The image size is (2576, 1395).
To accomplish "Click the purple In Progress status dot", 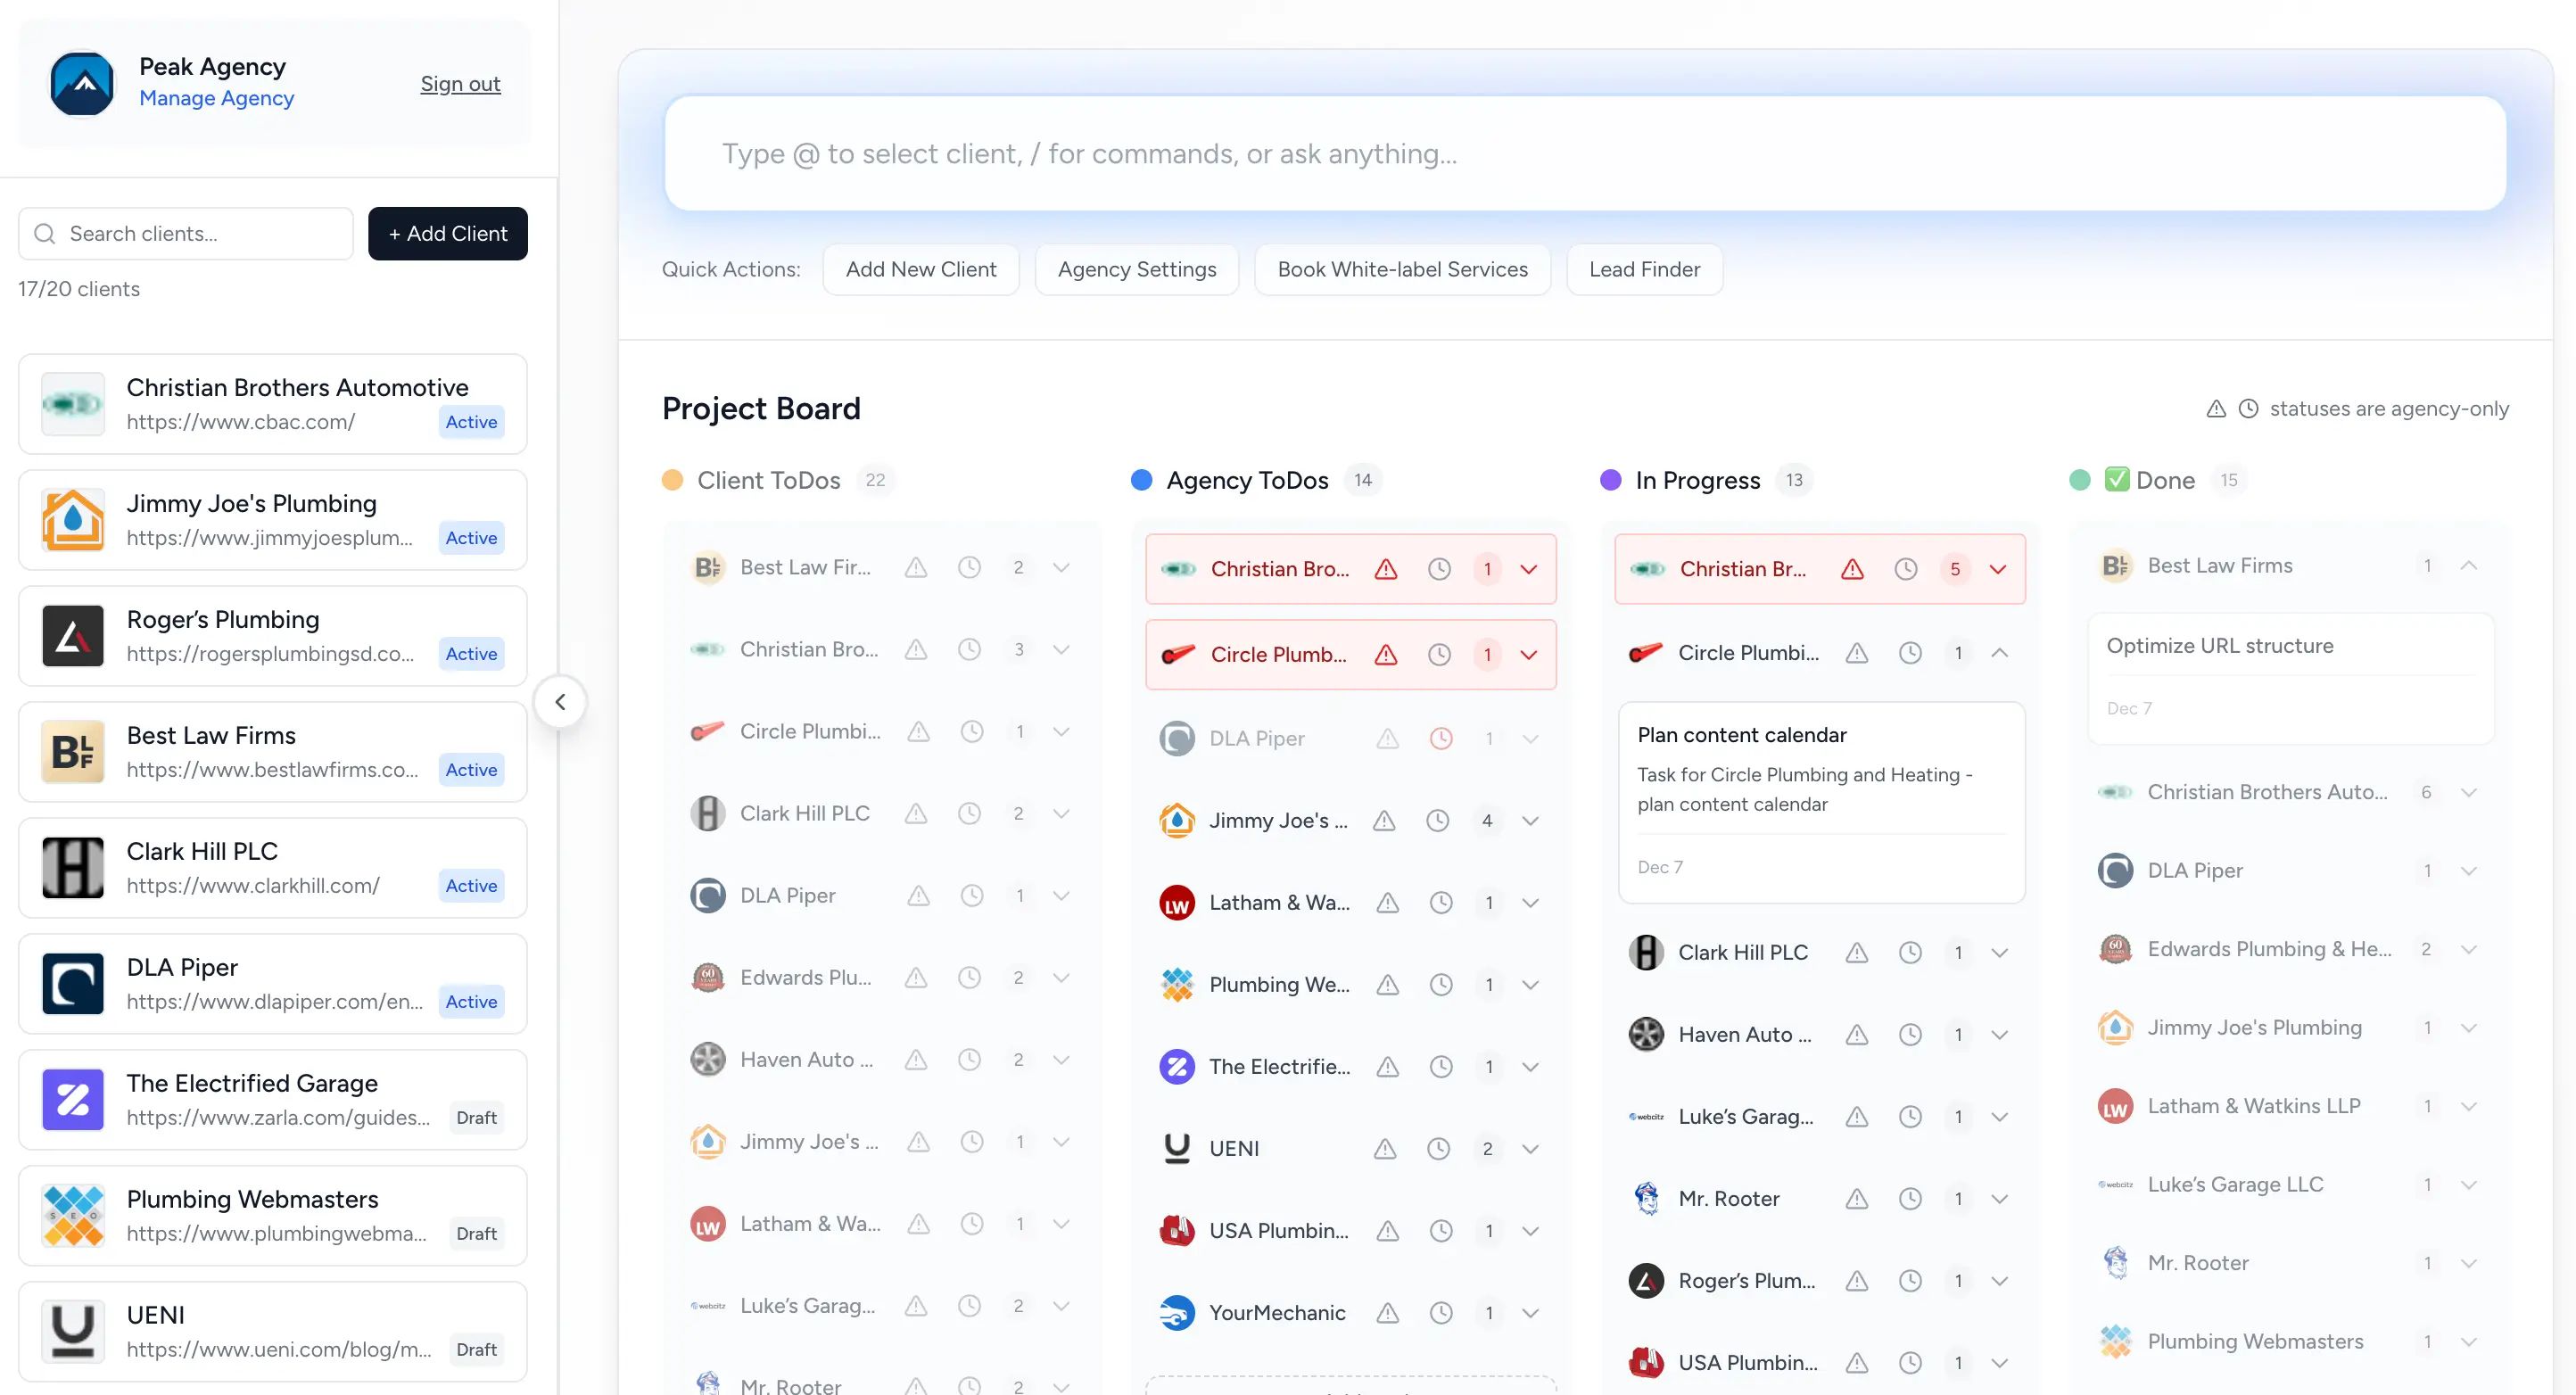I will [x=1610, y=480].
